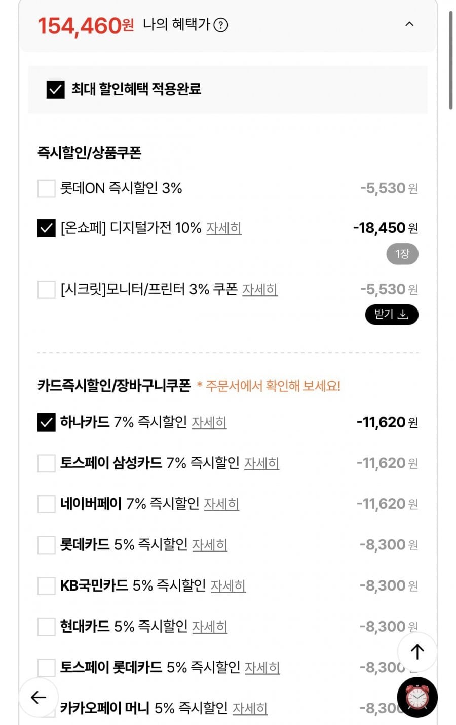Collapse the benefit price panel chevron
This screenshot has width=456, height=725.
point(409,24)
